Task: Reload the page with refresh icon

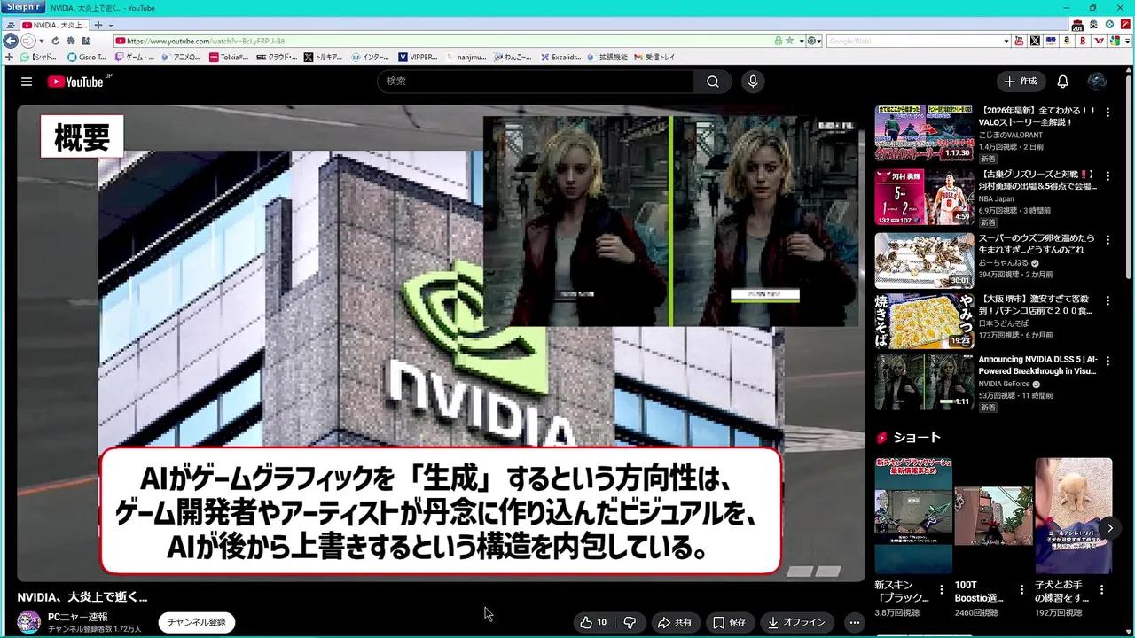Action: coord(55,41)
